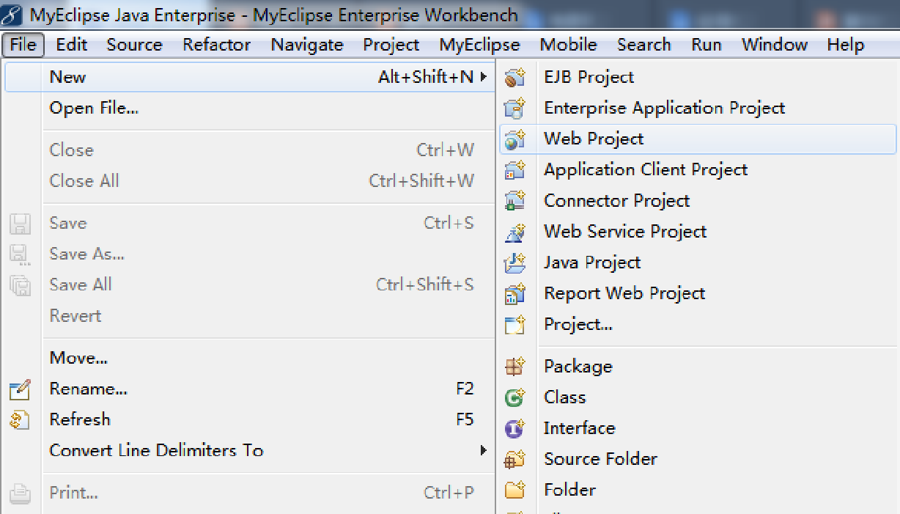This screenshot has height=514, width=900.
Task: Select Application Client Project entry
Action: pyautogui.click(x=645, y=170)
